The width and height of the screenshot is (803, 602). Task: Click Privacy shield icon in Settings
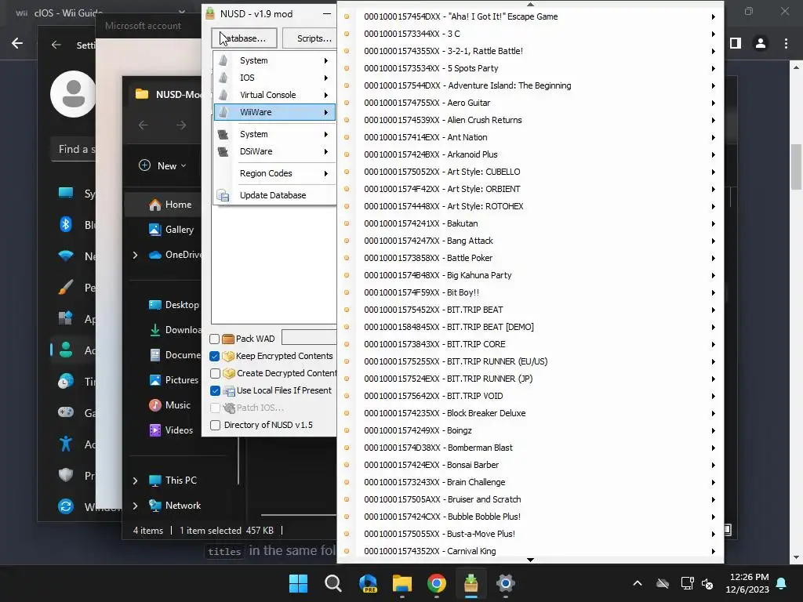pyautogui.click(x=66, y=475)
